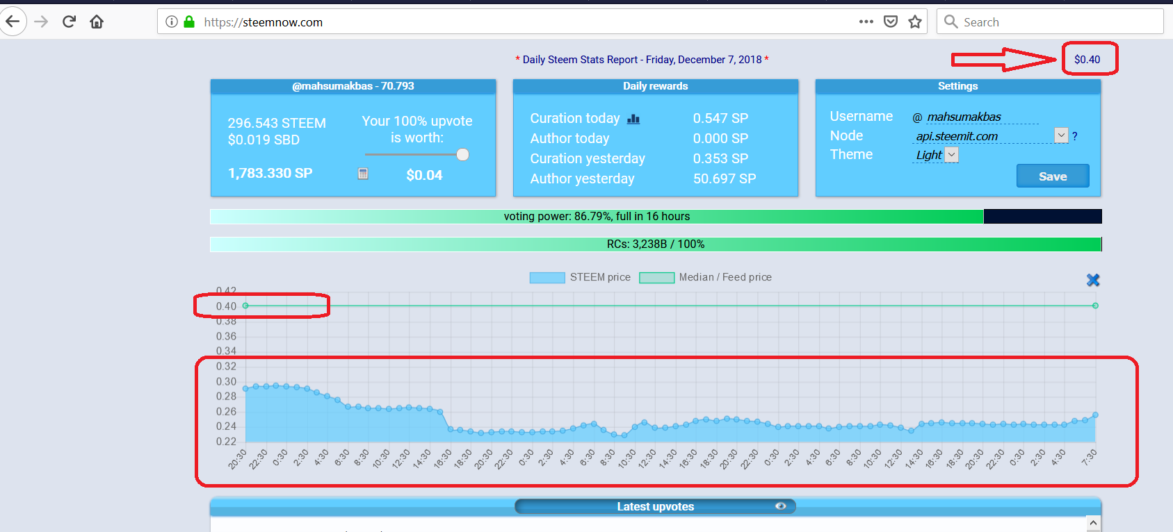Viewport: 1173px width, 532px height.
Task: Click the last point of the Median feed line
Action: click(x=1095, y=306)
